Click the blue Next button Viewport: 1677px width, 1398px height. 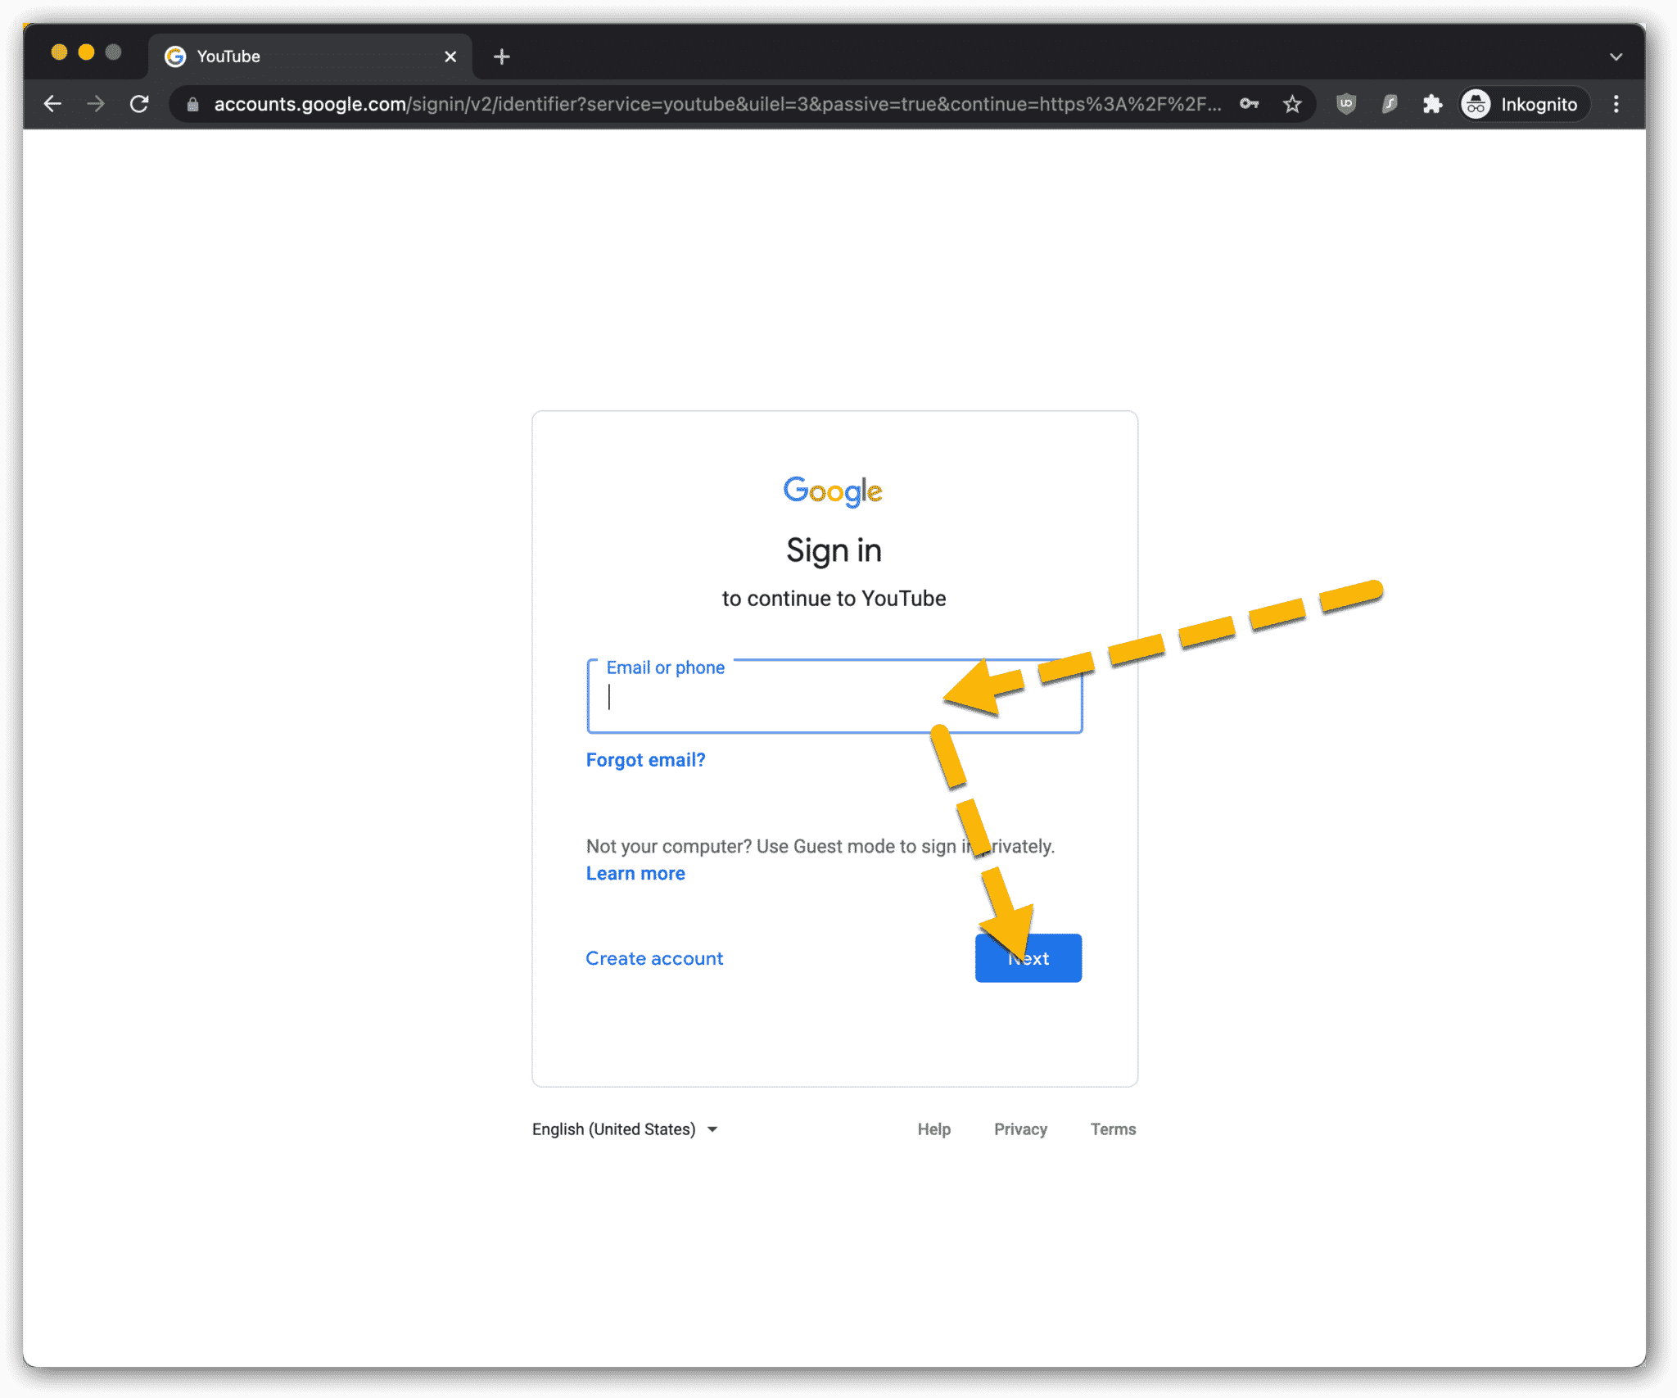[x=1028, y=958]
